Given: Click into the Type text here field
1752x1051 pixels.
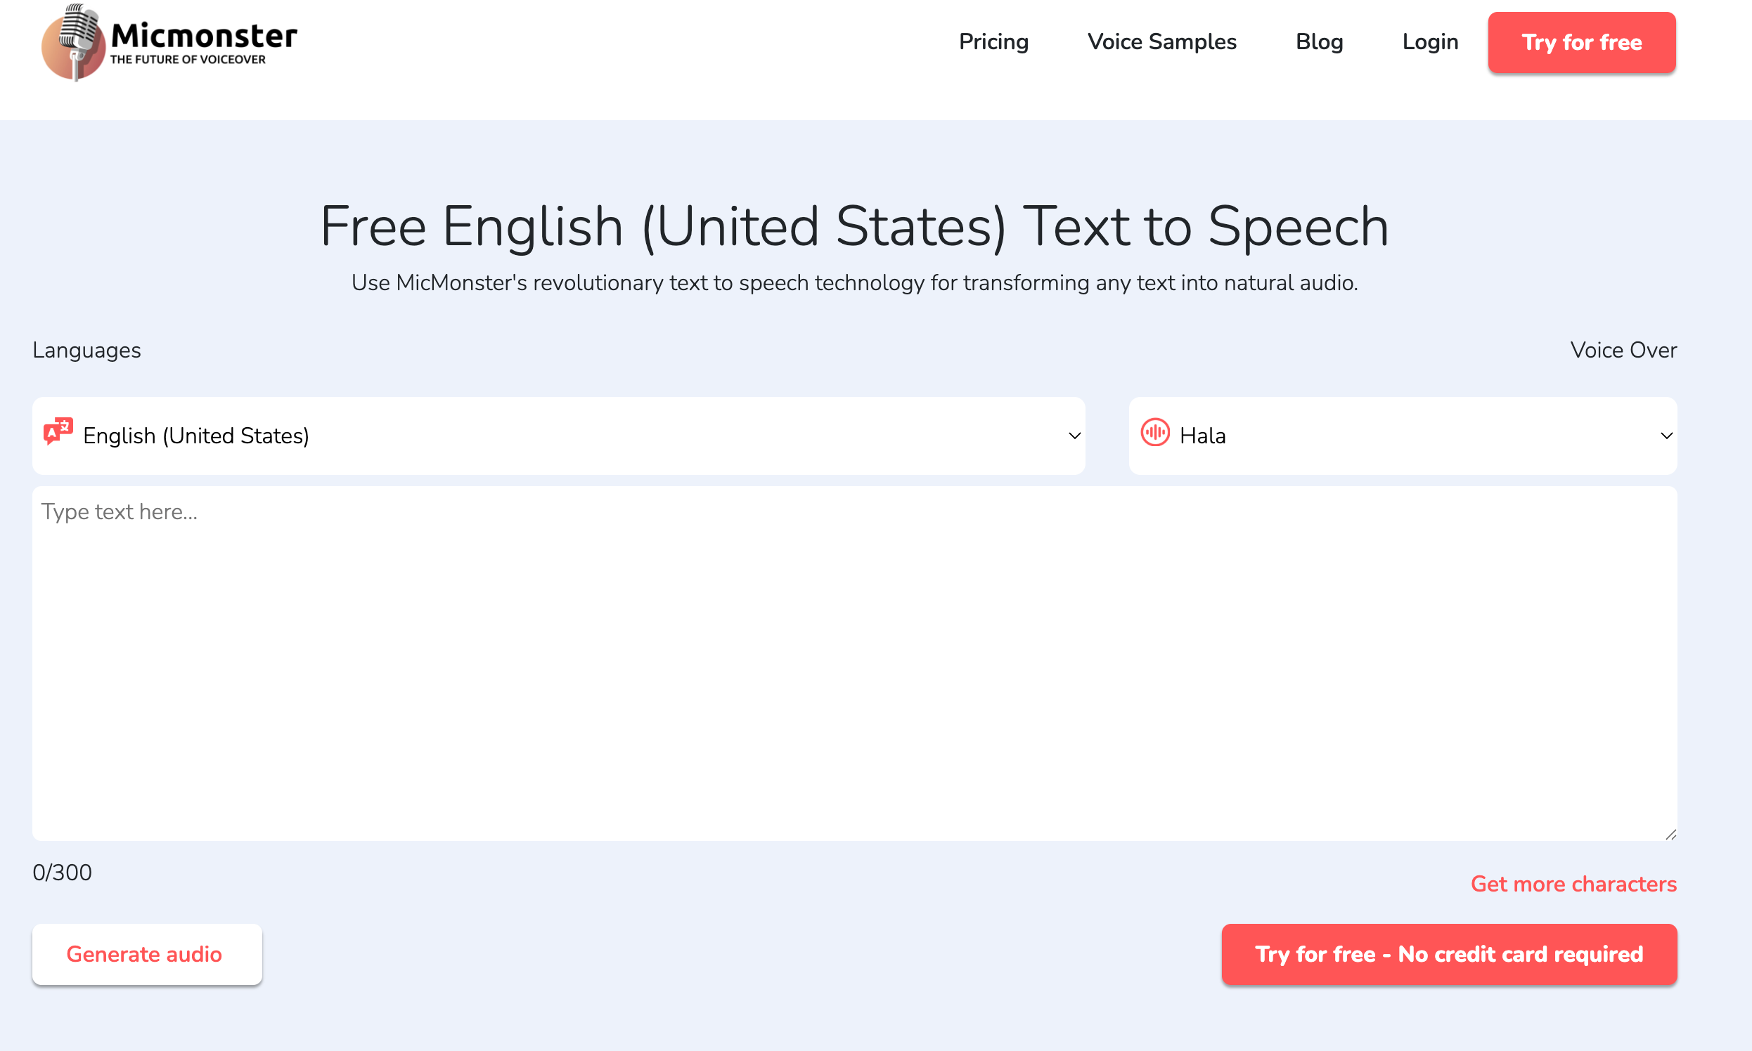Looking at the screenshot, I should point(854,663).
